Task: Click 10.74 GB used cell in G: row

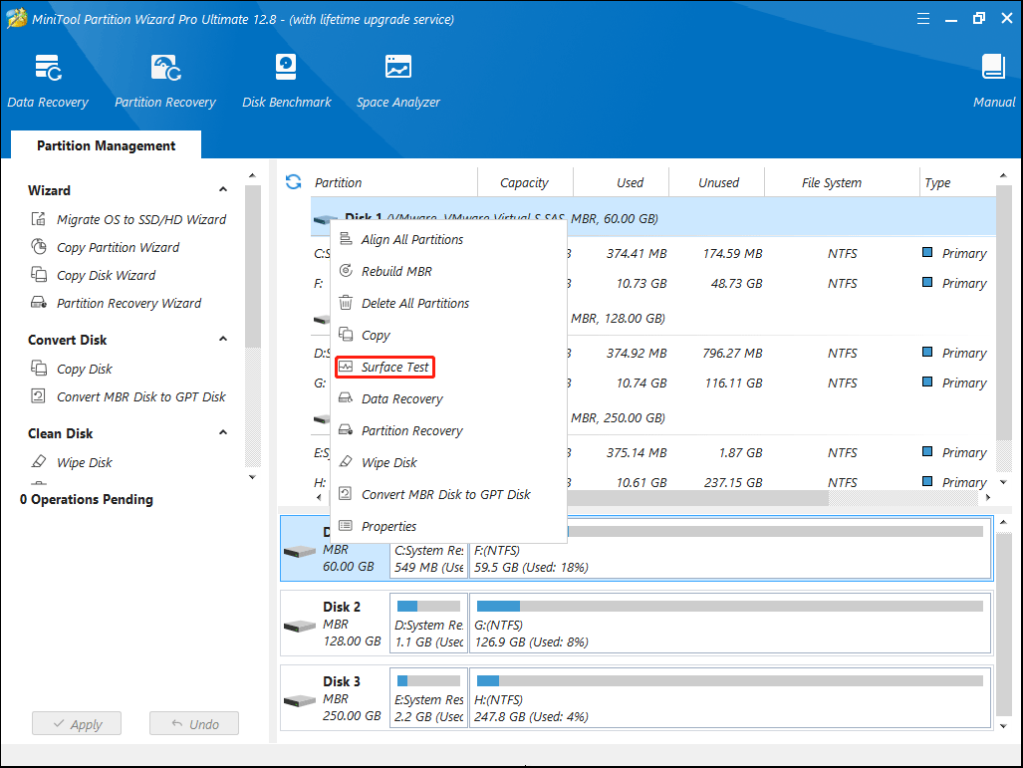Action: point(641,384)
